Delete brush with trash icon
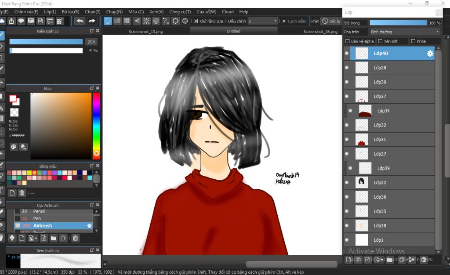This screenshot has height=275, width=450. [75, 238]
